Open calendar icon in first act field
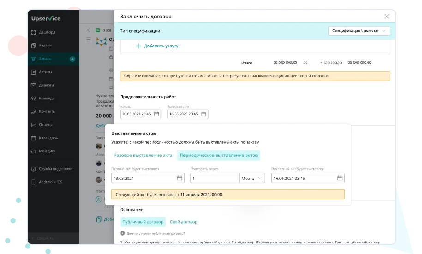 (180, 178)
